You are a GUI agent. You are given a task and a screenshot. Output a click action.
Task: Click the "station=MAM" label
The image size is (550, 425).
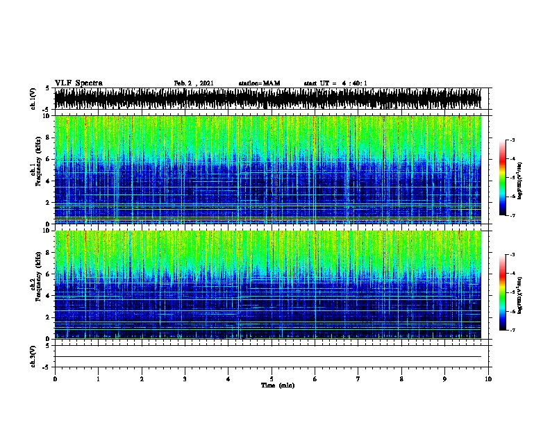(x=259, y=83)
